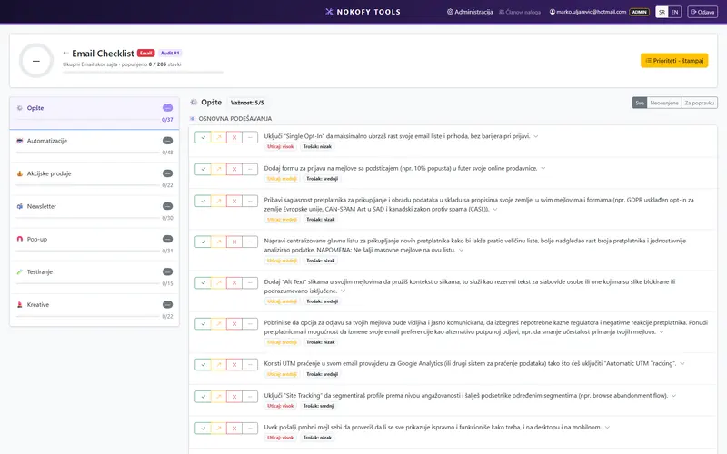Filter by Neocenjene items

(664, 103)
